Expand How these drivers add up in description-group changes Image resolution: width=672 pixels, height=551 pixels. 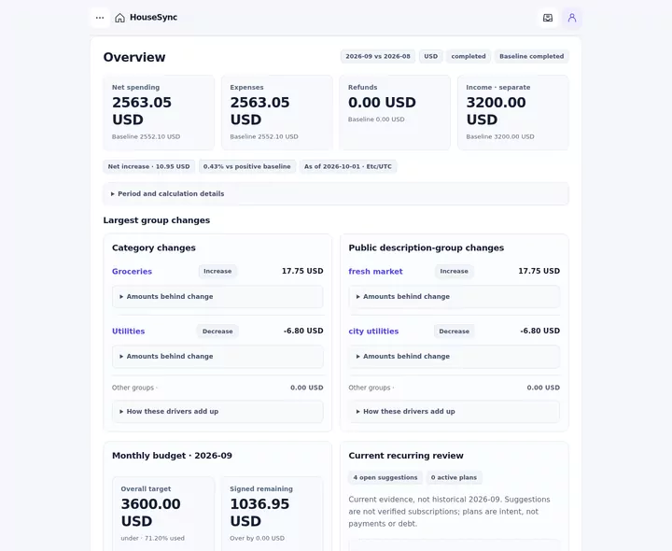pyautogui.click(x=454, y=412)
